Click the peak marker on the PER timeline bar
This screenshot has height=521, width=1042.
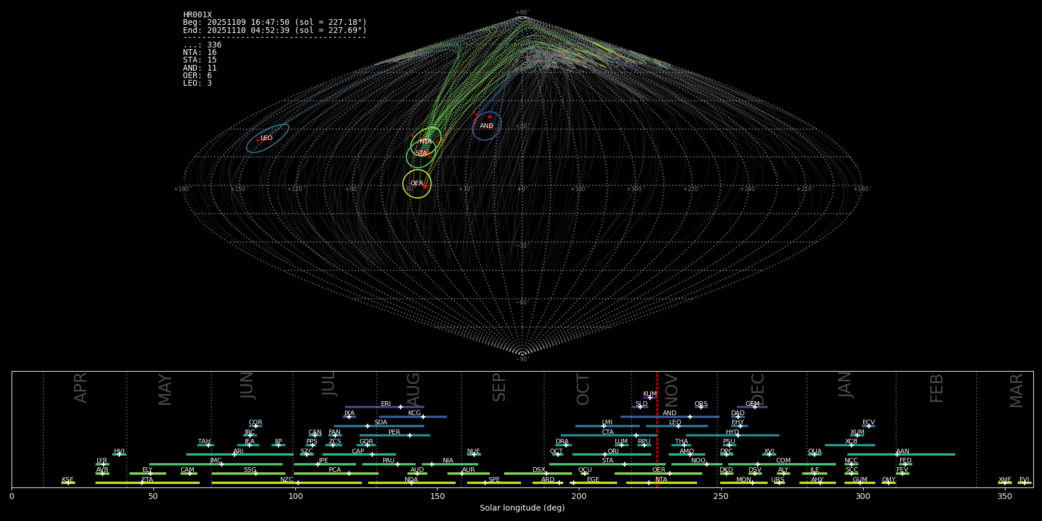[x=410, y=435]
